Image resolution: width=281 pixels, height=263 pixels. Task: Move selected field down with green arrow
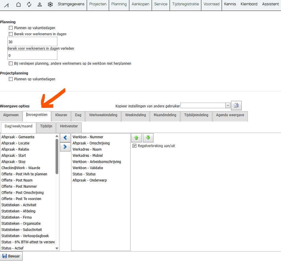click(148, 138)
